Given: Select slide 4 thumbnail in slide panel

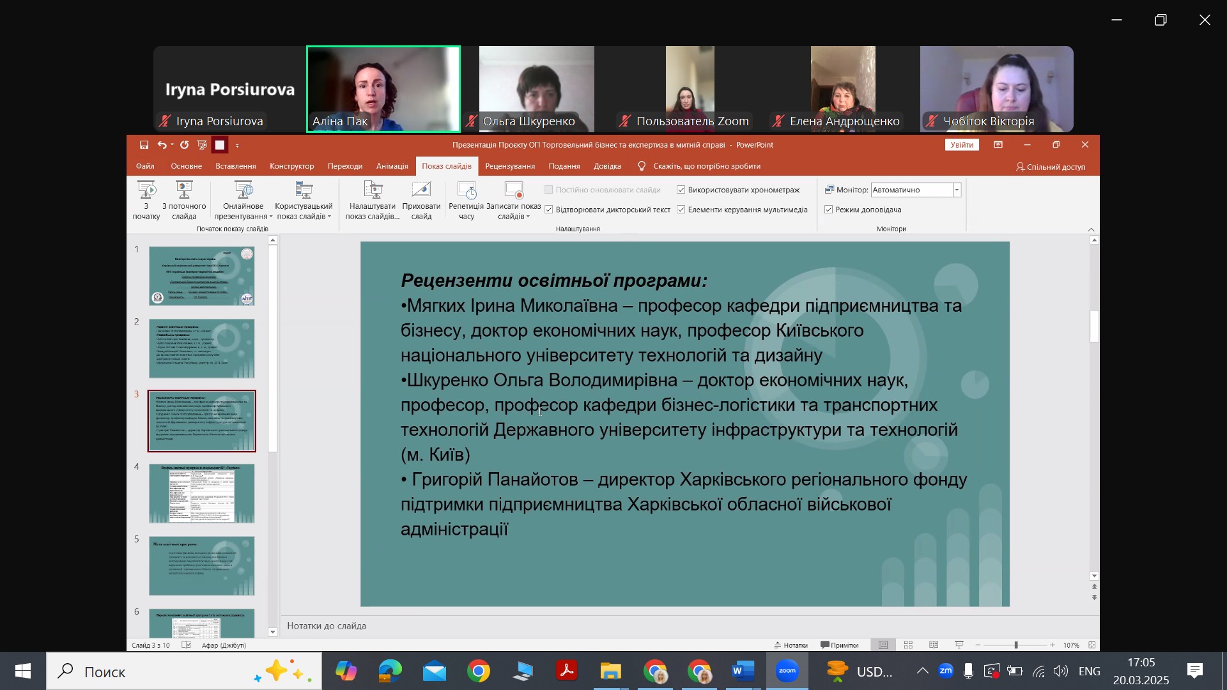Looking at the screenshot, I should click(x=202, y=493).
